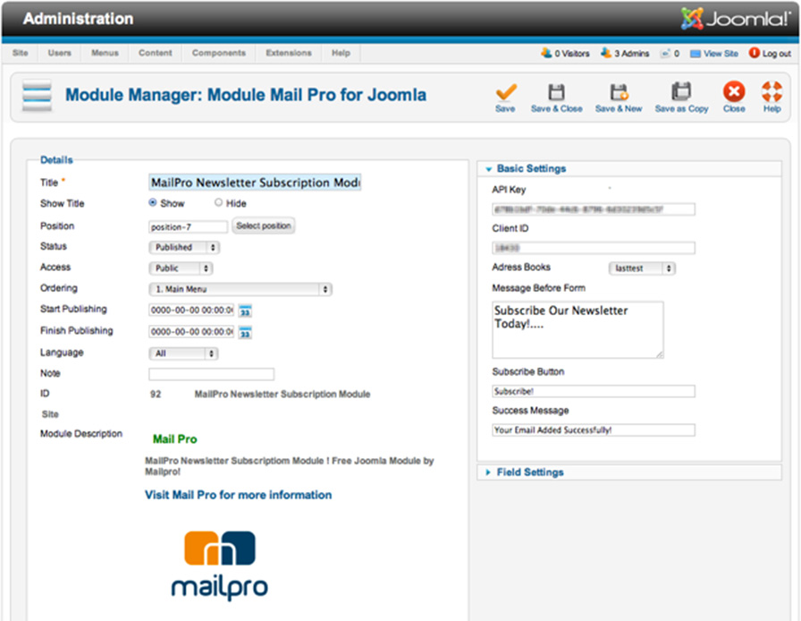Click the Log out link

pyautogui.click(x=777, y=53)
